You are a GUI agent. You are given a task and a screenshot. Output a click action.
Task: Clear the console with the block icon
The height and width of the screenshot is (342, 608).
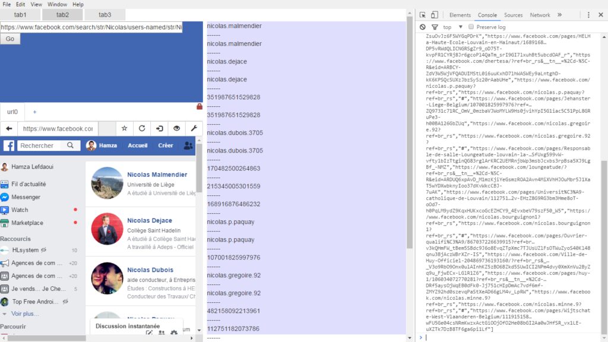[x=423, y=27]
